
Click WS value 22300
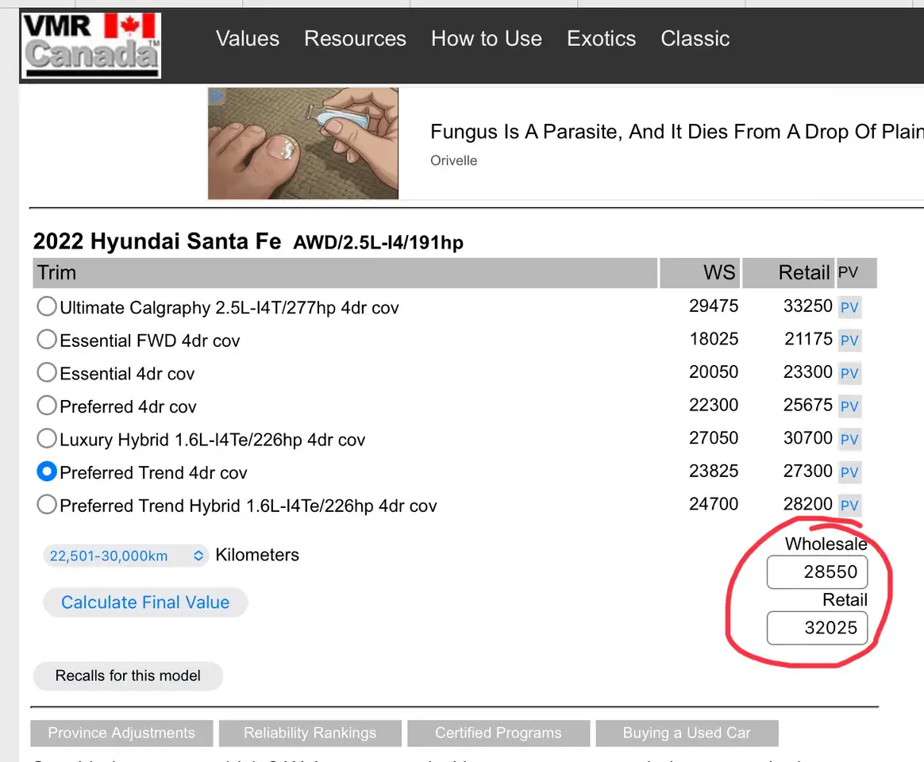coord(714,405)
